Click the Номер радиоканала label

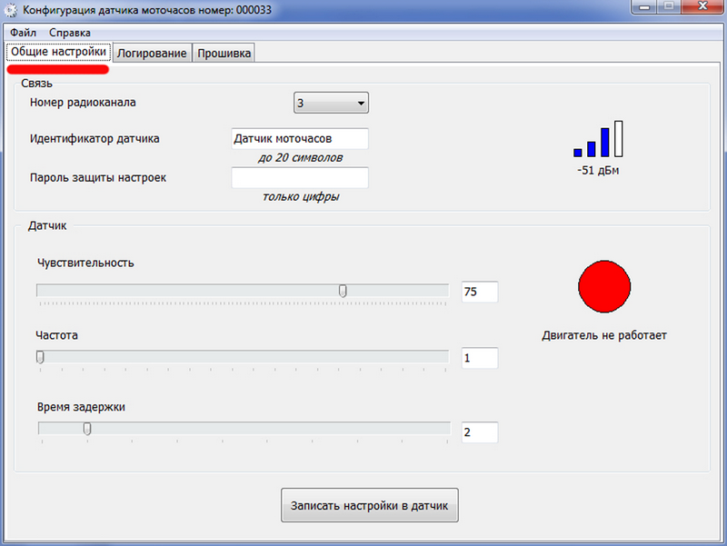point(83,103)
